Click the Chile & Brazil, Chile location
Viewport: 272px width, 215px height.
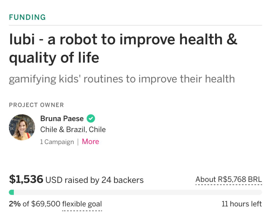pos(73,130)
